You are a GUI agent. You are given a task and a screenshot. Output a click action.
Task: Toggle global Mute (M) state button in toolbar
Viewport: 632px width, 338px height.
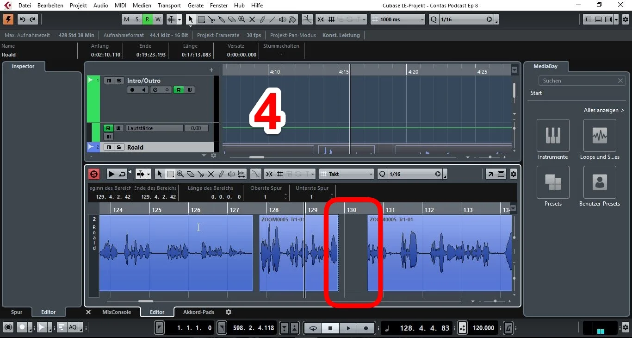(126, 19)
